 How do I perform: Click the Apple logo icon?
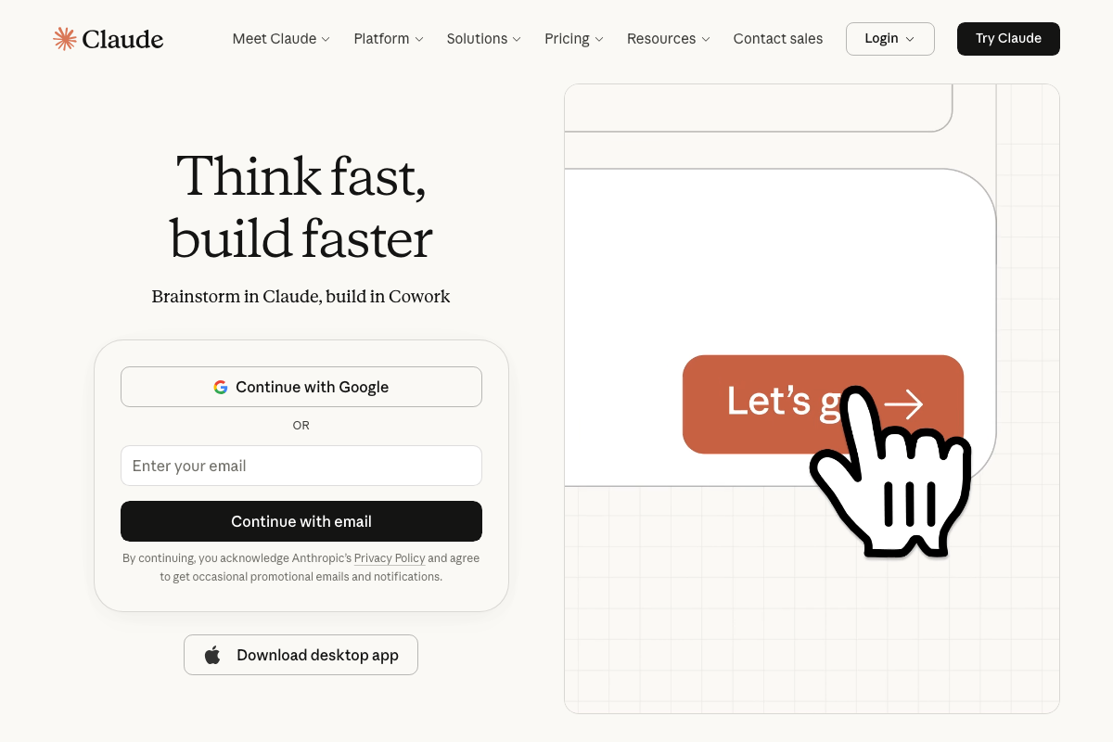[x=212, y=655]
